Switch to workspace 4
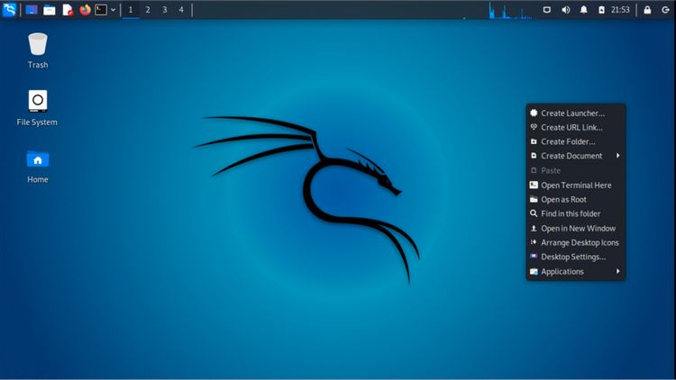The image size is (676, 380). [181, 10]
